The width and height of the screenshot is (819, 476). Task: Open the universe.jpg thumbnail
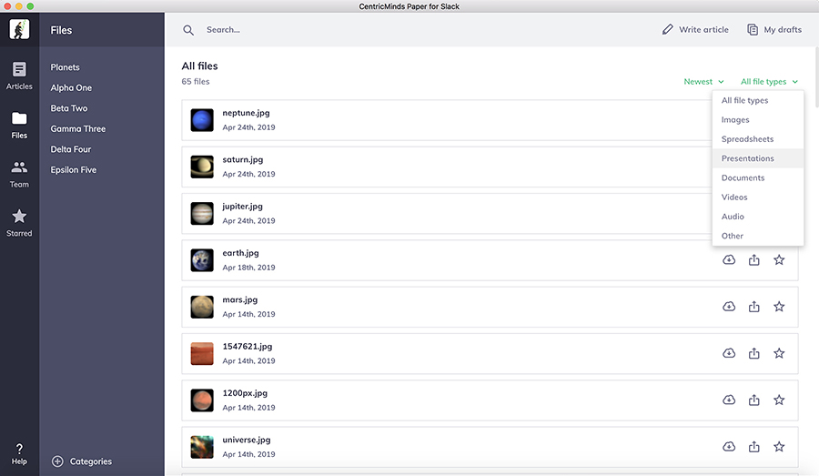point(202,447)
